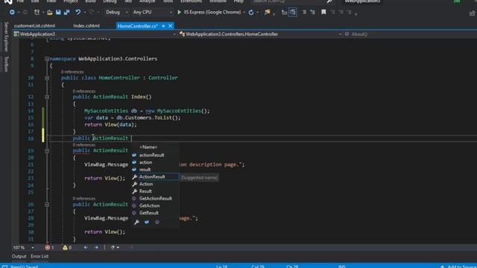The image size is (477, 268).
Task: Click the 0 references link above HomeController class
Action: coord(72,72)
